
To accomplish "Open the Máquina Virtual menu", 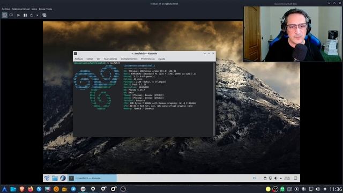I will coord(21,9).
